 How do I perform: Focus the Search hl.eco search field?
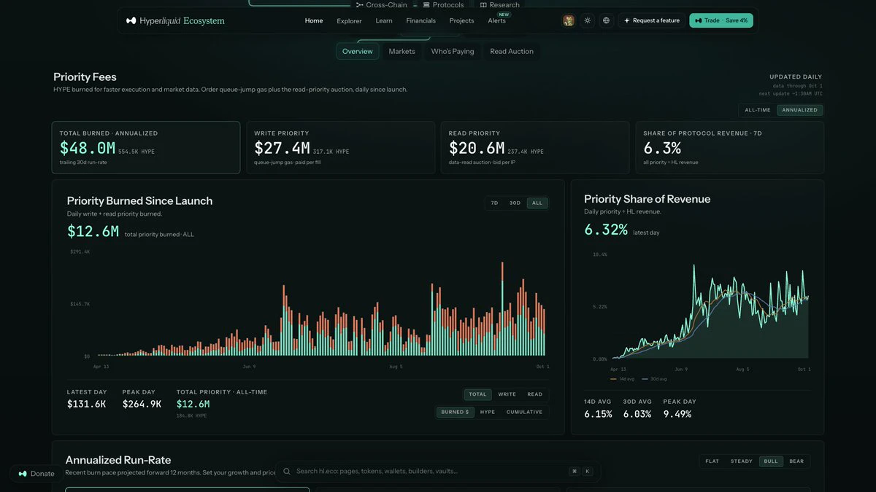click(x=438, y=472)
